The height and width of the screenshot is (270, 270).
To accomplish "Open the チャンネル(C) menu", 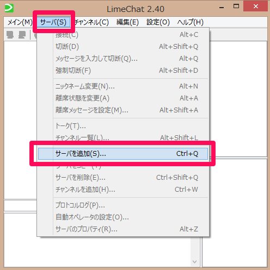I will 91,22.
